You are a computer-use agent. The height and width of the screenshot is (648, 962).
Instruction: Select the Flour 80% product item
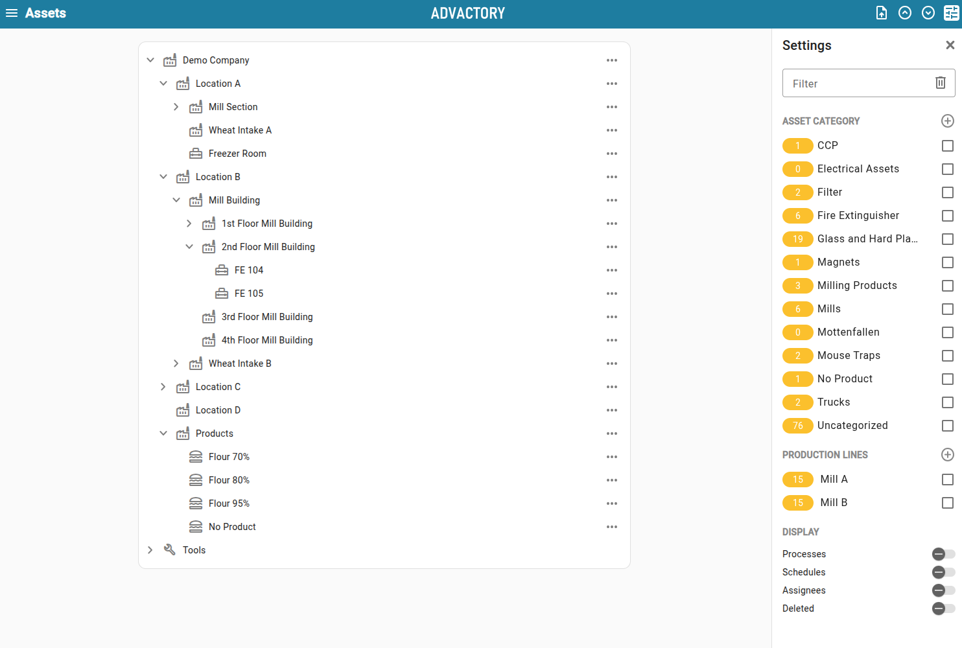[x=229, y=480]
